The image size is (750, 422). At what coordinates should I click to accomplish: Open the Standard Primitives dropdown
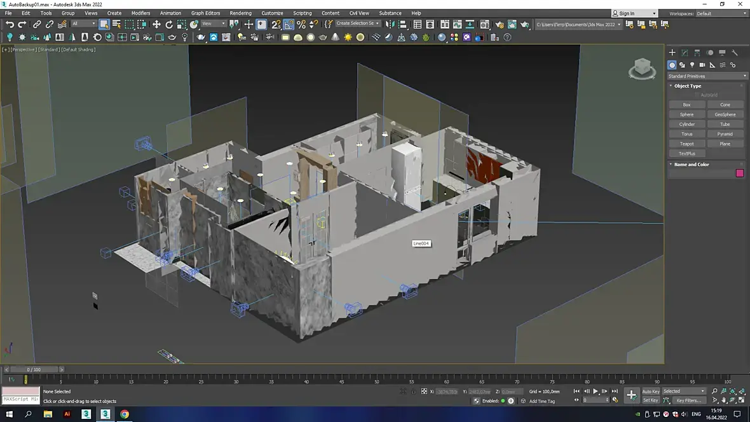coord(707,76)
